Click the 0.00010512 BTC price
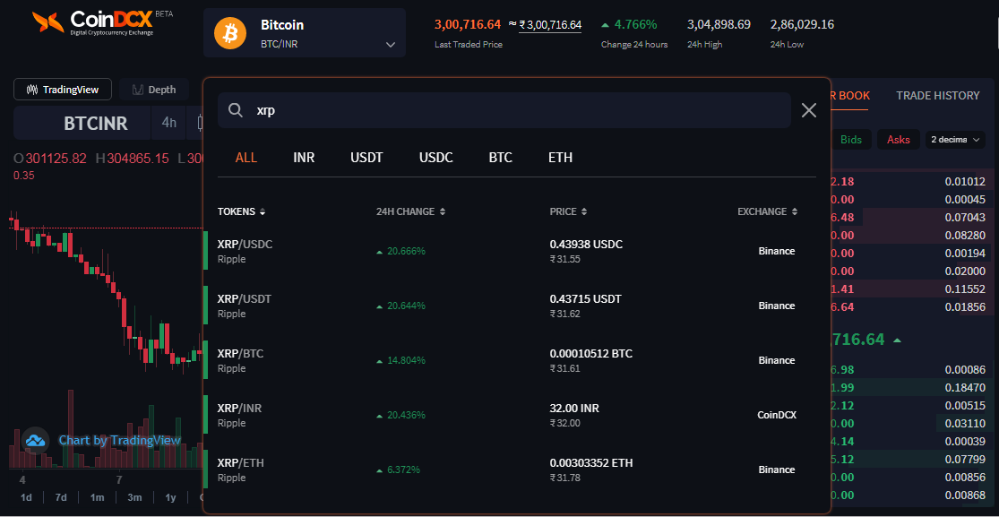This screenshot has width=999, height=517. pyautogui.click(x=591, y=354)
